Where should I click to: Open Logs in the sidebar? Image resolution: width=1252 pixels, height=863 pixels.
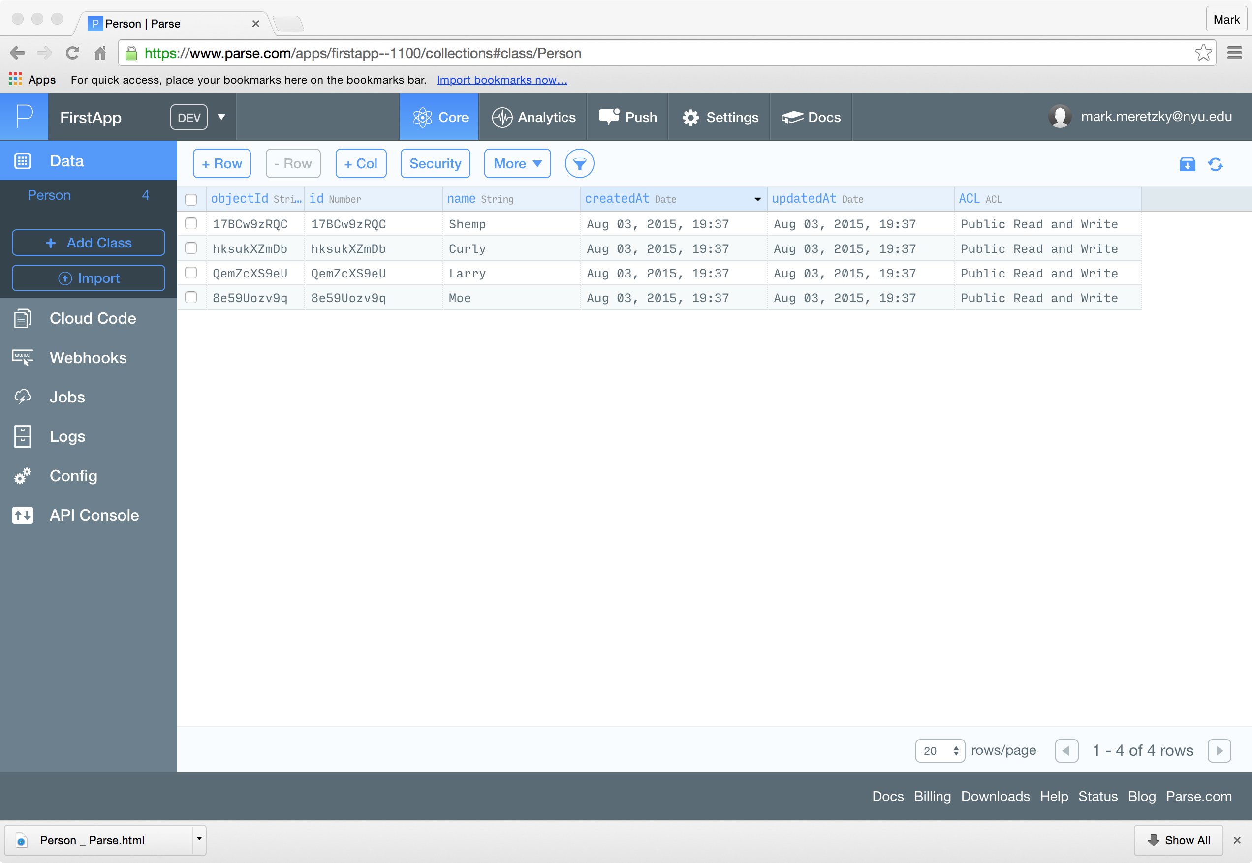point(88,436)
